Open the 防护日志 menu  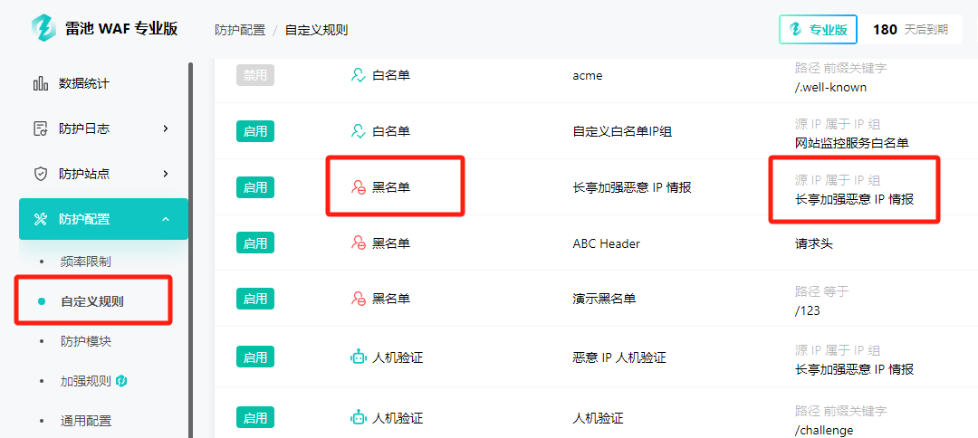click(103, 129)
